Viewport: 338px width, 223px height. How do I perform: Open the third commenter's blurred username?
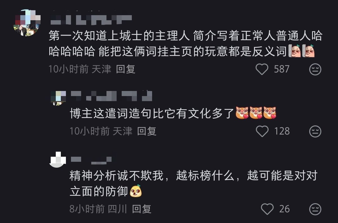(94, 159)
